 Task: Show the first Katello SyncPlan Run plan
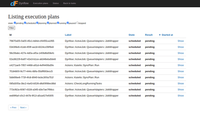(x=181, y=65)
